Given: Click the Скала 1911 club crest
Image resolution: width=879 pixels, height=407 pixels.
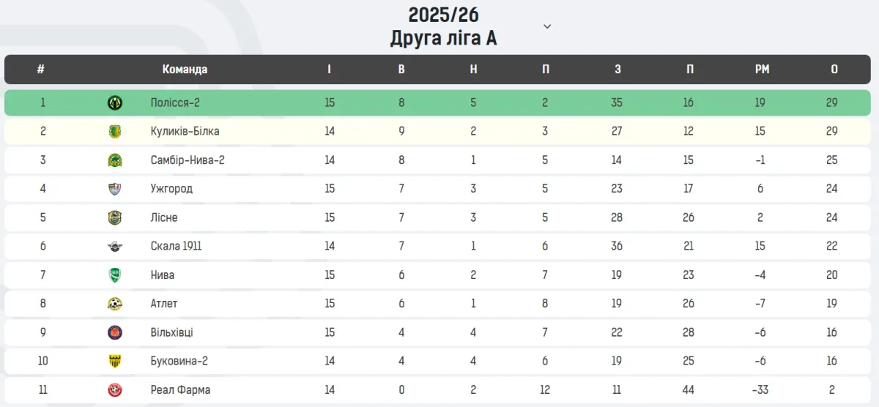Looking at the screenshot, I should (115, 247).
